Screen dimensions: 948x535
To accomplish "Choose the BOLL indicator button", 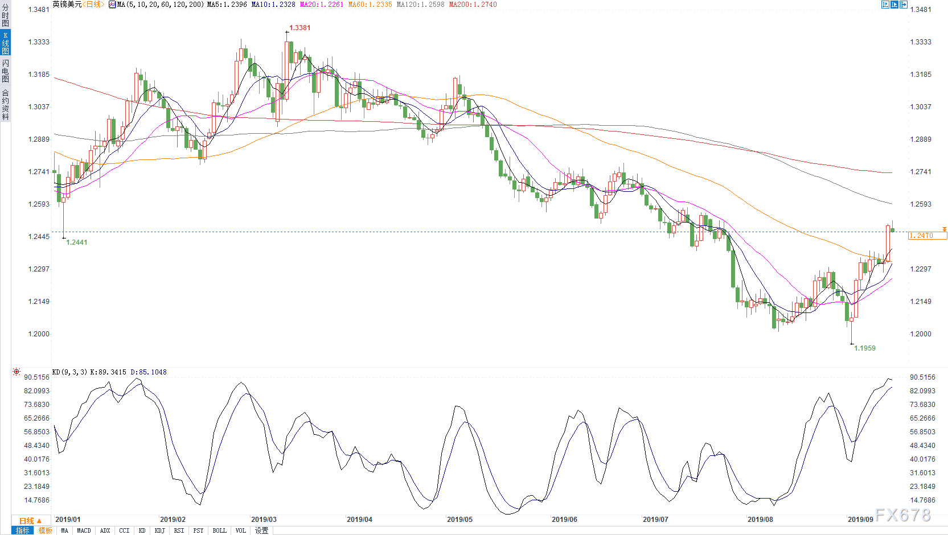I will (219, 530).
